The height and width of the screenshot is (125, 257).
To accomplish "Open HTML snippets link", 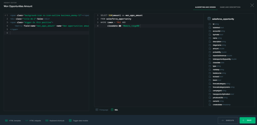I will 33,120.
